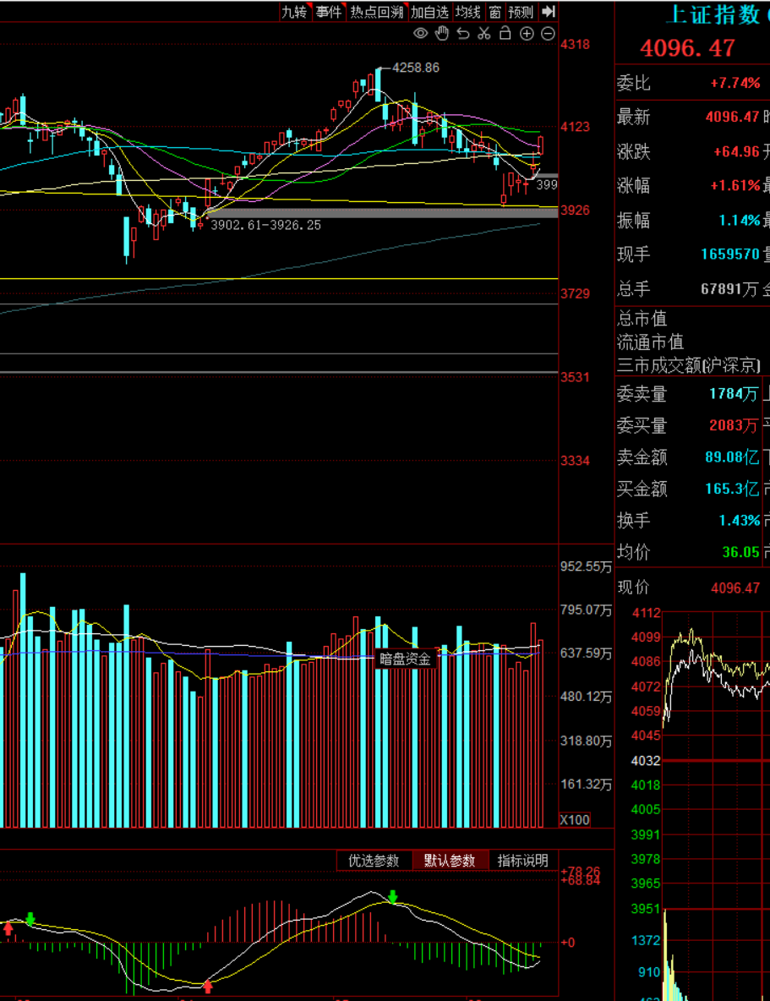Click the 总市值 label
The height and width of the screenshot is (1001, 770).
[x=642, y=319]
